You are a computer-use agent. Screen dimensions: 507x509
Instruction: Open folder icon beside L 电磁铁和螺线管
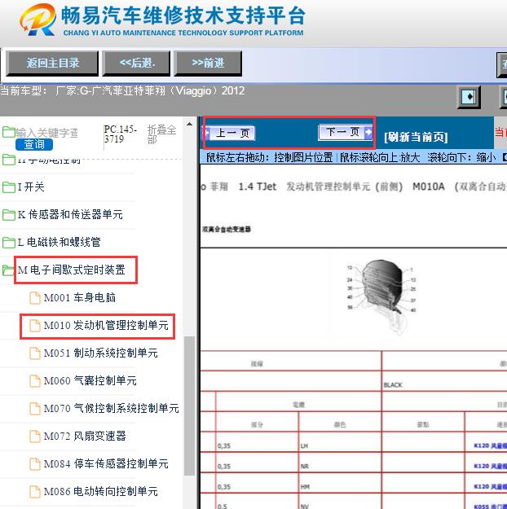(9, 242)
